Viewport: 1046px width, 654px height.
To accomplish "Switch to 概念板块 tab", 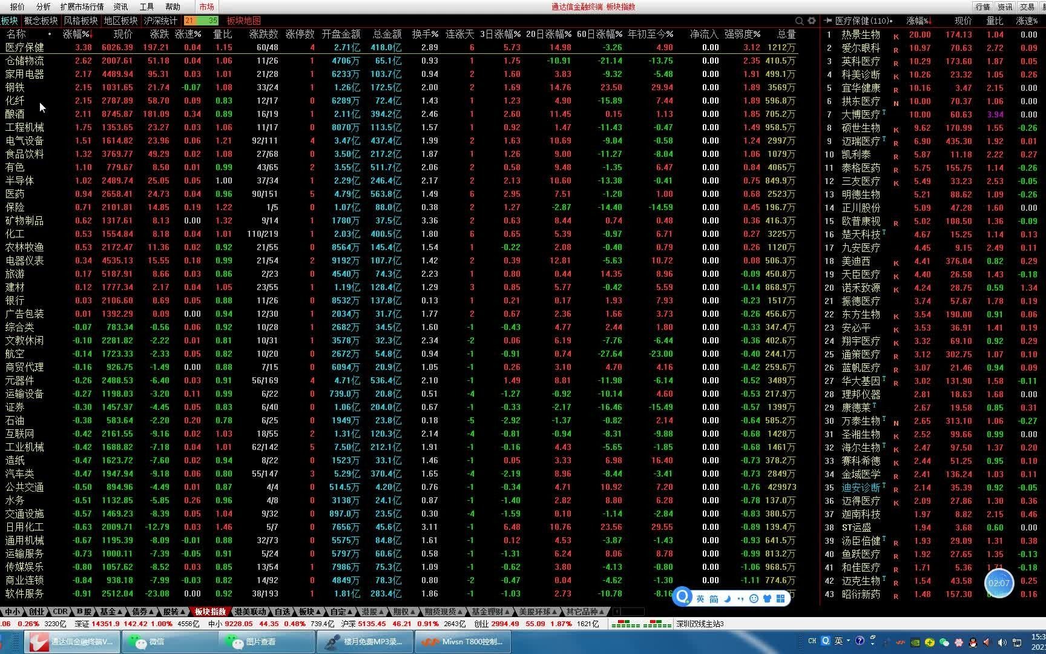I will [41, 21].
